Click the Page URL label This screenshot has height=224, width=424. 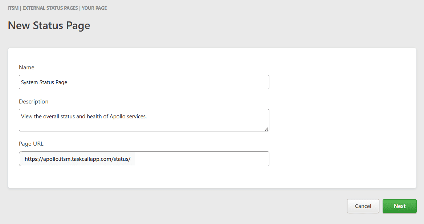[31, 144]
